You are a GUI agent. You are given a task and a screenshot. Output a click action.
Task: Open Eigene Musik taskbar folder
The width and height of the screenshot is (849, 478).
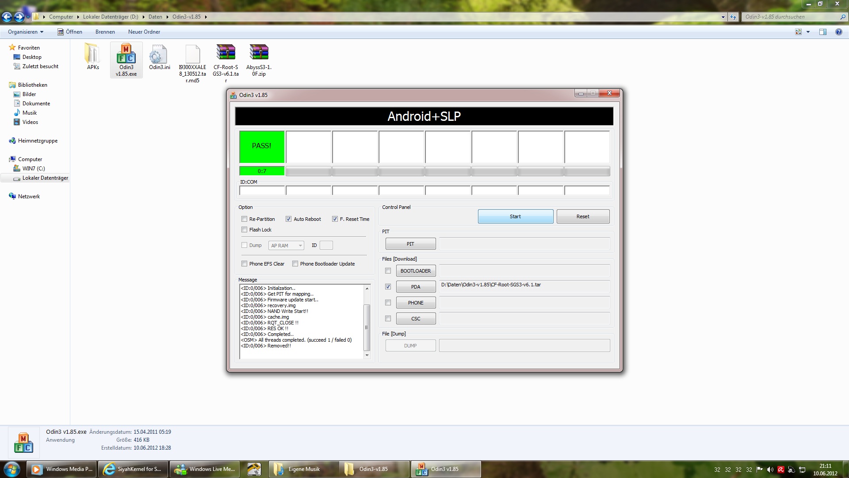303,469
